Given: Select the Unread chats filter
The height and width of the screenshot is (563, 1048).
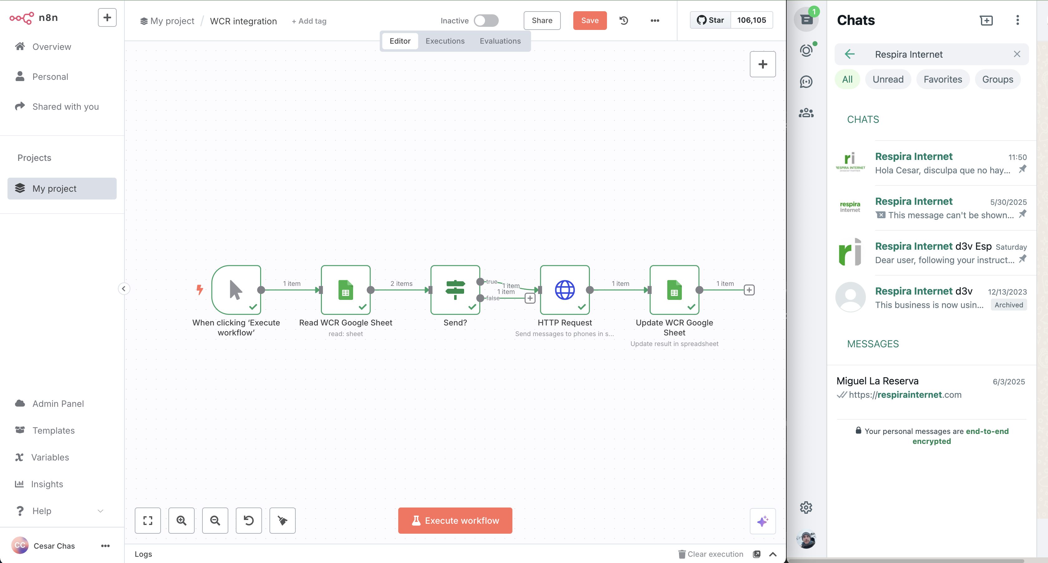Looking at the screenshot, I should pos(888,79).
